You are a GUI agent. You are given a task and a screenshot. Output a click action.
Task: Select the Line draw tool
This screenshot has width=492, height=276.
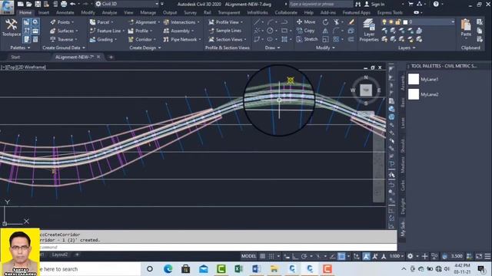tap(257, 22)
